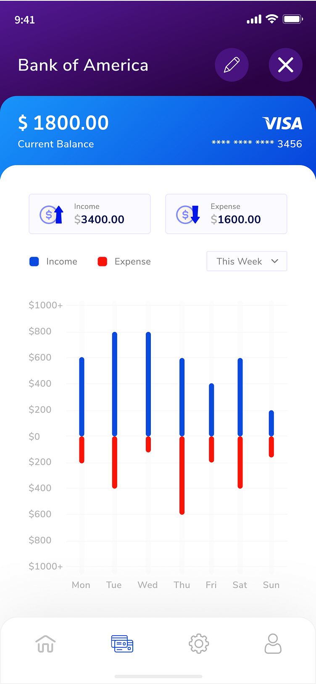Tap the expense dollar arrow-down icon
This screenshot has width=316, height=684.
point(188,215)
